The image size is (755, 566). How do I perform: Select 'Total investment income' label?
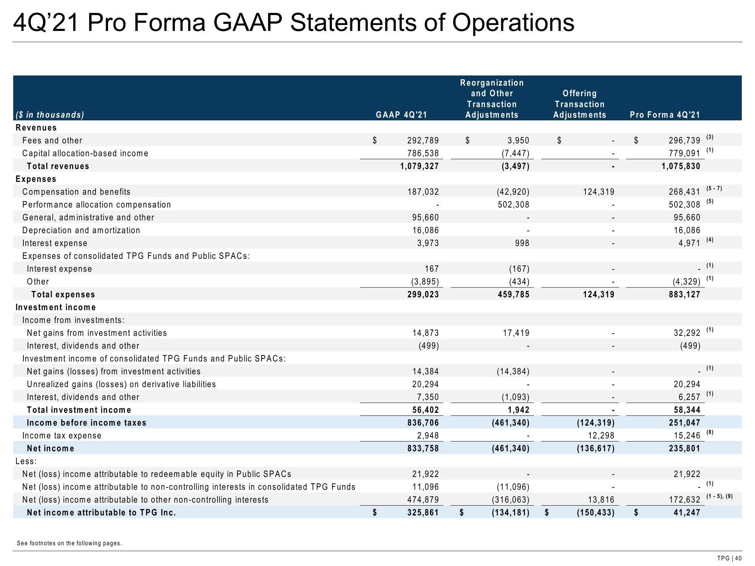click(79, 410)
